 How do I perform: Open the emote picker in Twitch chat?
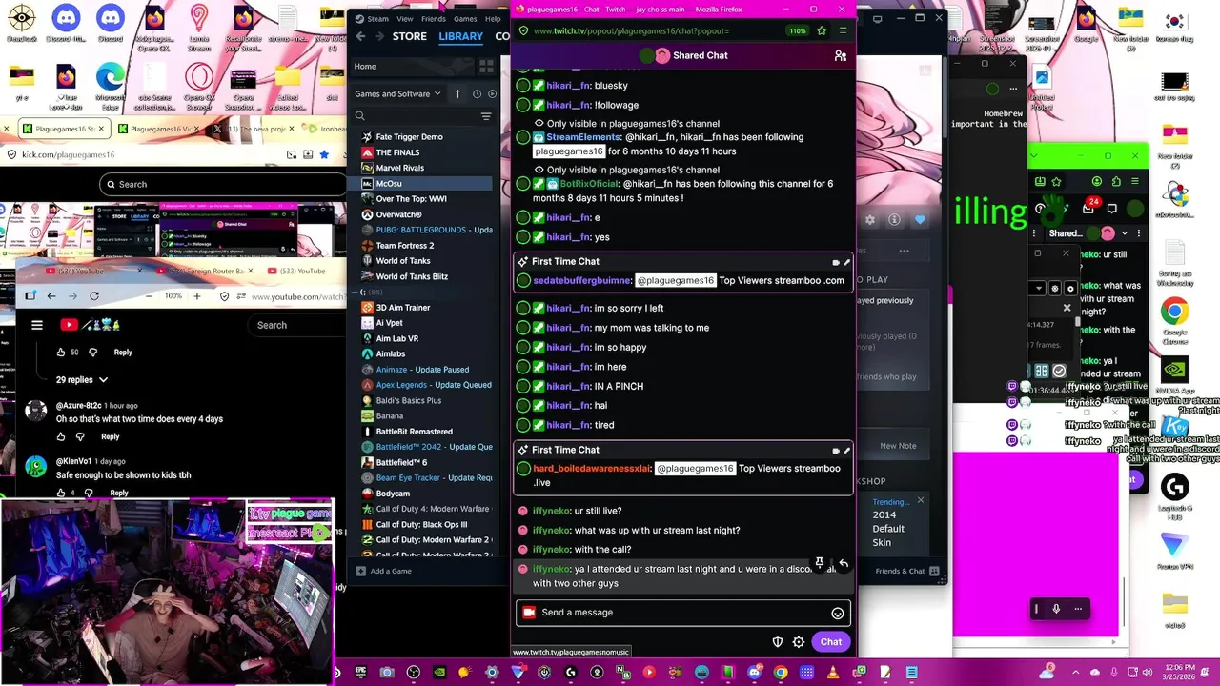pyautogui.click(x=837, y=613)
